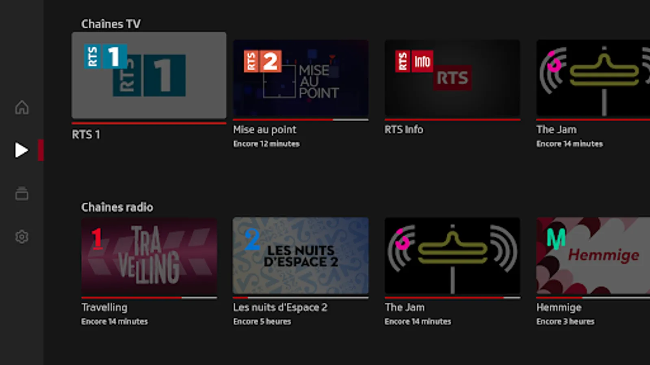Play the Travelling radio thumbnail
Viewport: 650px width, 365px height.
149,256
